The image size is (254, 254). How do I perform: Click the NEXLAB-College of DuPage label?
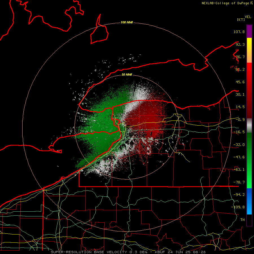point(225,3)
